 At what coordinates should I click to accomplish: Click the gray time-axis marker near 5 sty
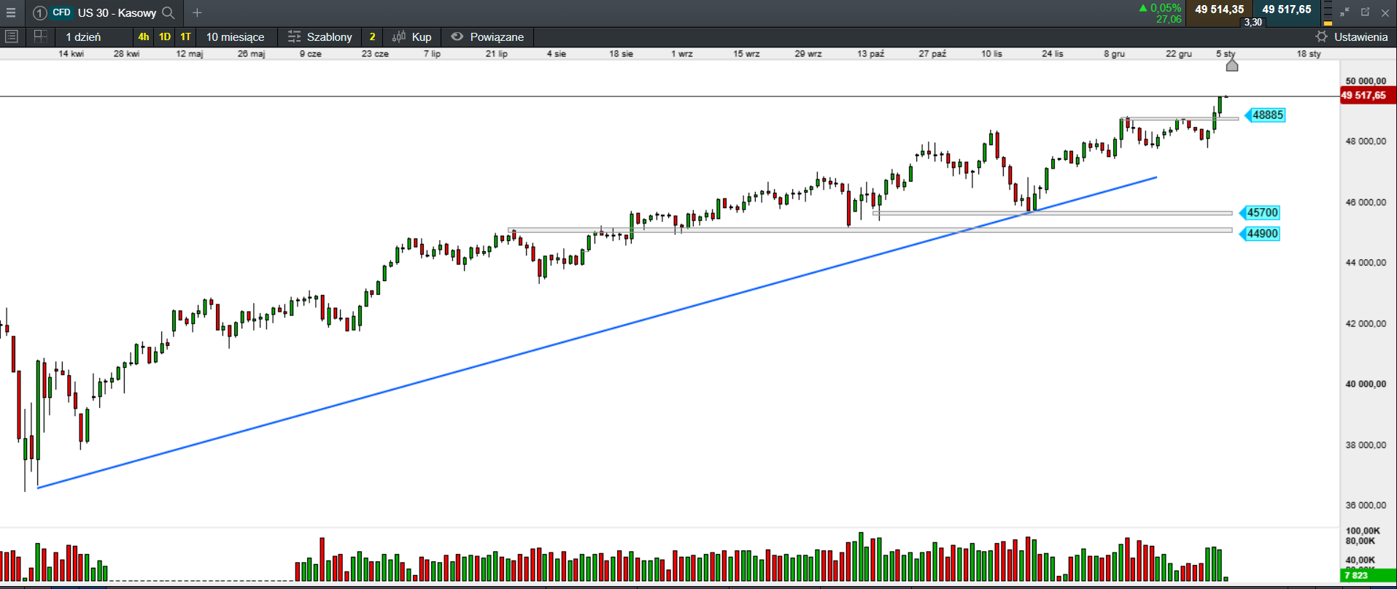[1232, 65]
